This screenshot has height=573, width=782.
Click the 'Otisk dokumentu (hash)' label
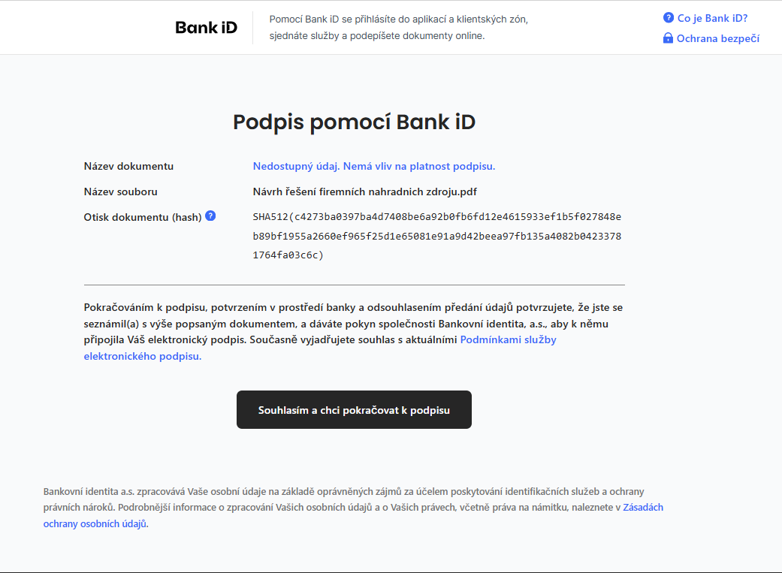tap(143, 217)
